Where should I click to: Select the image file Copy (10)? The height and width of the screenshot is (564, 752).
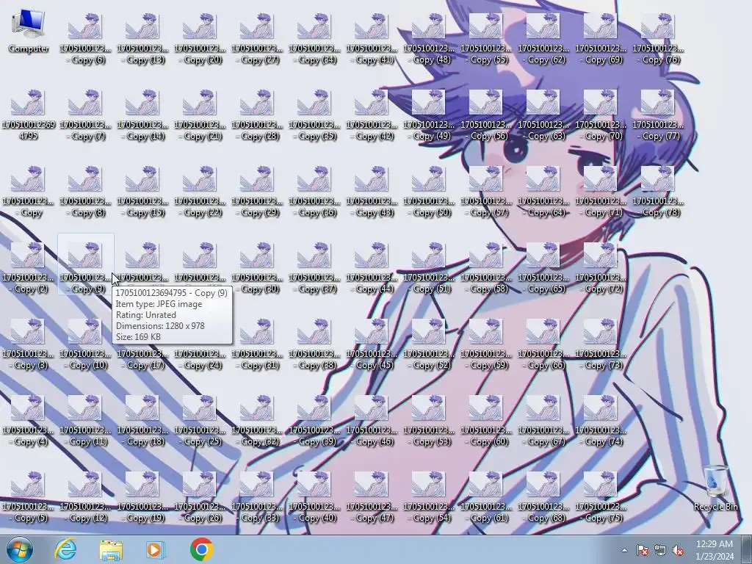point(85,344)
